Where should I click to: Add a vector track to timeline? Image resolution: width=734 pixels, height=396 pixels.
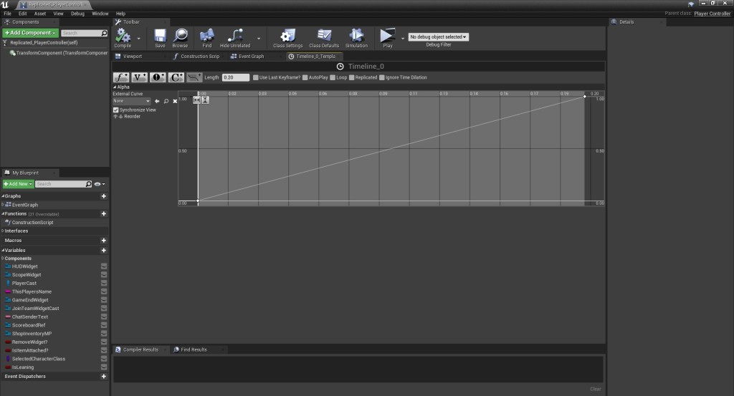click(140, 77)
